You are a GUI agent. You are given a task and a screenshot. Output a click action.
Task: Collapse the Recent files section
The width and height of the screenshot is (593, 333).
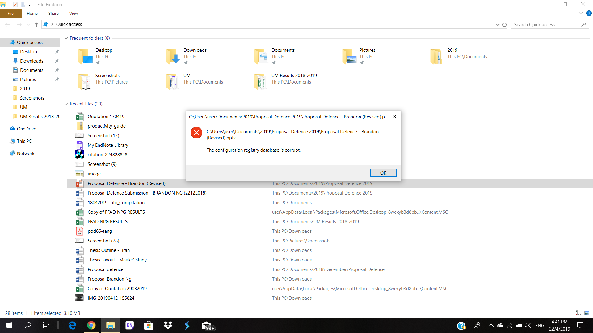(66, 104)
